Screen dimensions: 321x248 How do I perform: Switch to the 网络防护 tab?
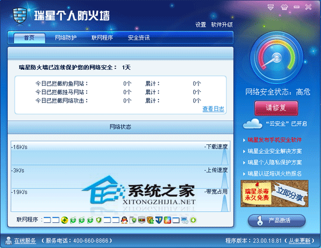[x=66, y=38]
